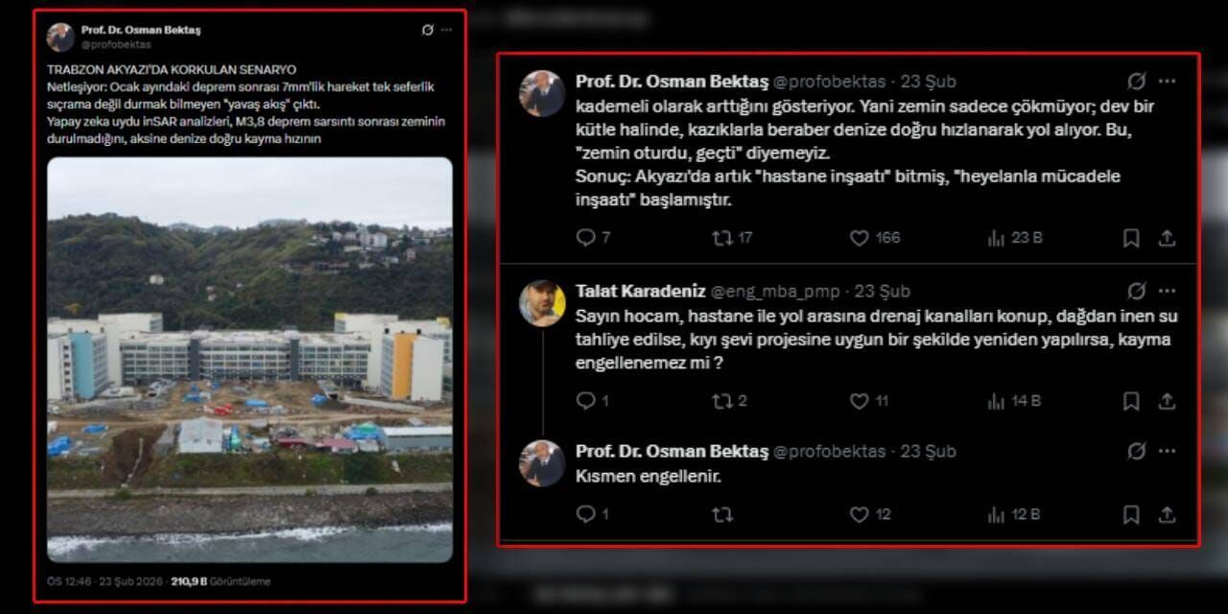1228x614 pixels.
Task: Click the Grok icon on Talat Karadeniz's tweet
Action: pyautogui.click(x=1137, y=291)
